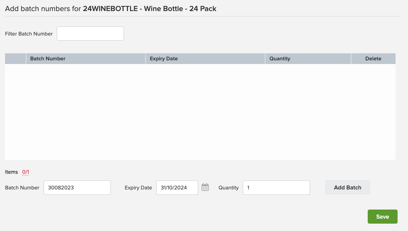Open the Items 0/1 link
Viewport: 408px width, 231px height.
tap(26, 172)
